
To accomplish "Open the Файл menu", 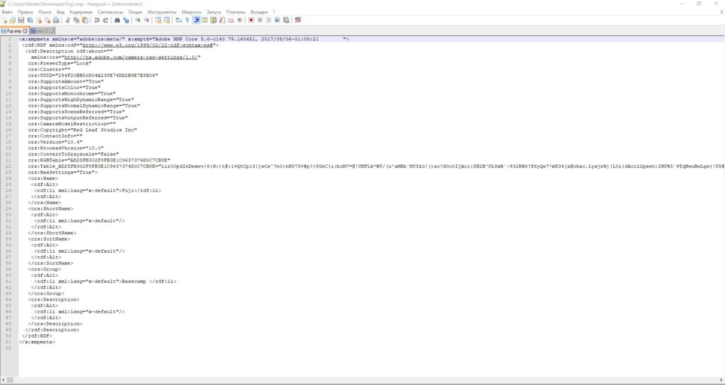I will coord(7,12).
